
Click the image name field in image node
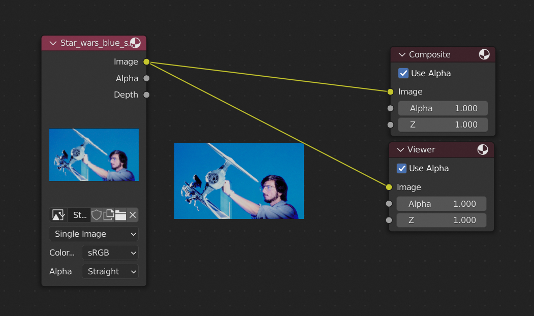[x=79, y=215]
